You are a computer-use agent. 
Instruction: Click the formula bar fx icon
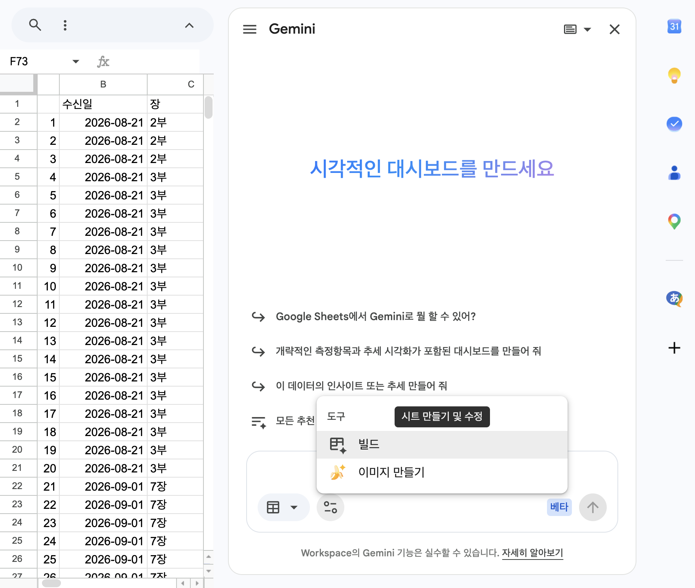point(103,61)
